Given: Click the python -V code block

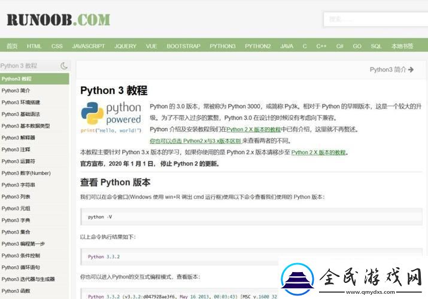Looking at the screenshot, I should 251,217.
